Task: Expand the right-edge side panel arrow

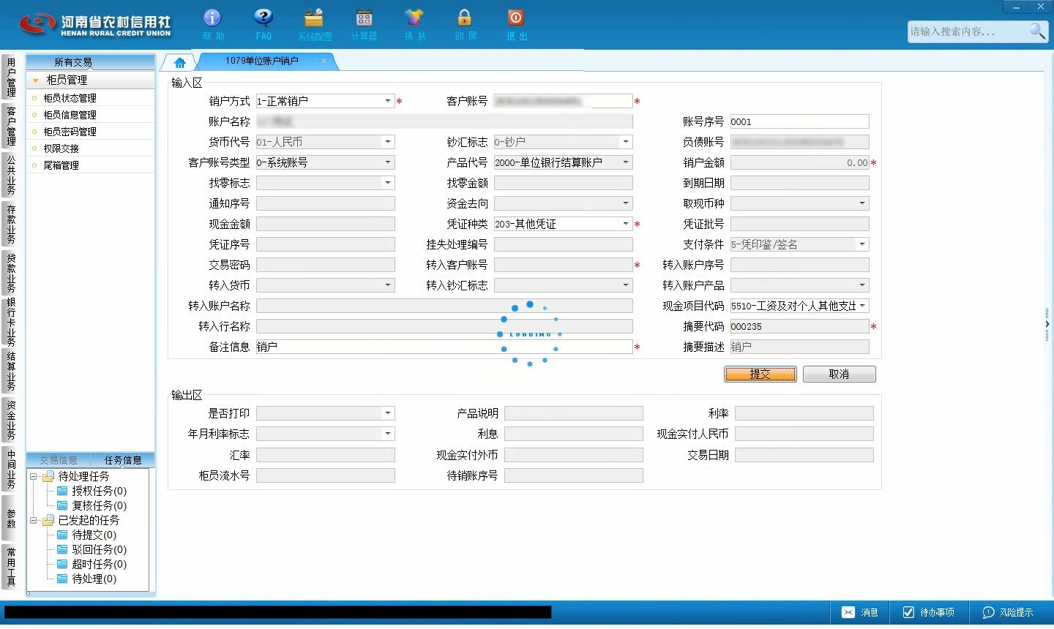Action: click(x=1047, y=323)
